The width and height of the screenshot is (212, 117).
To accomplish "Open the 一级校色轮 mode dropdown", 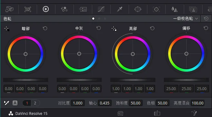I will click(x=186, y=18).
